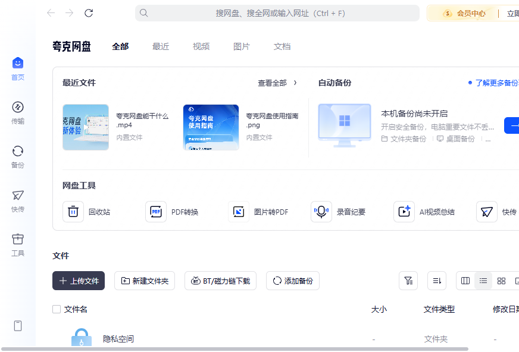Open the 录音纪要 microphone tool
The image size is (519, 352).
tap(321, 212)
